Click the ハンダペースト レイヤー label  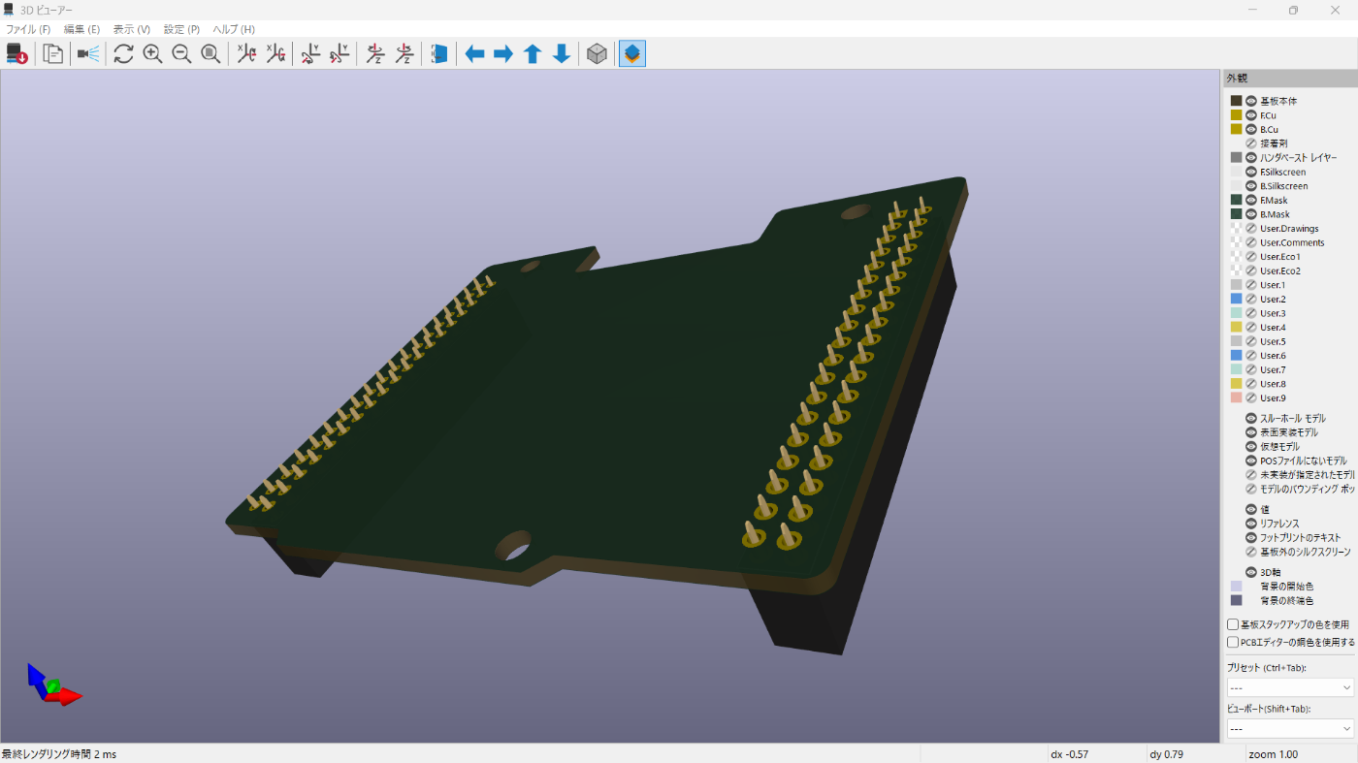click(1298, 158)
